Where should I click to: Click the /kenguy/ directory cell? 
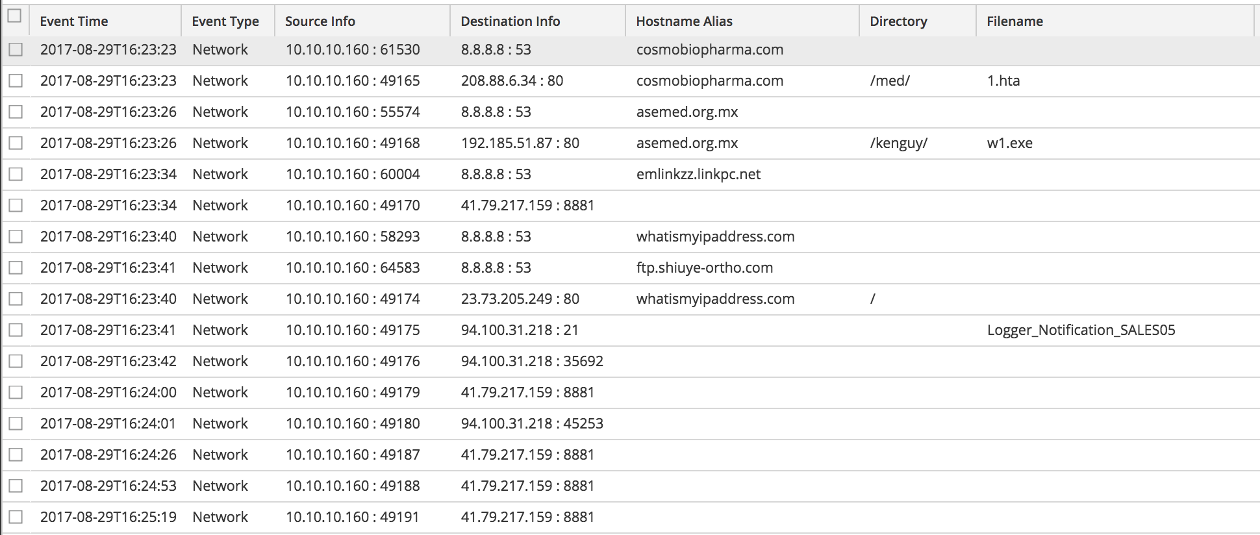[899, 143]
